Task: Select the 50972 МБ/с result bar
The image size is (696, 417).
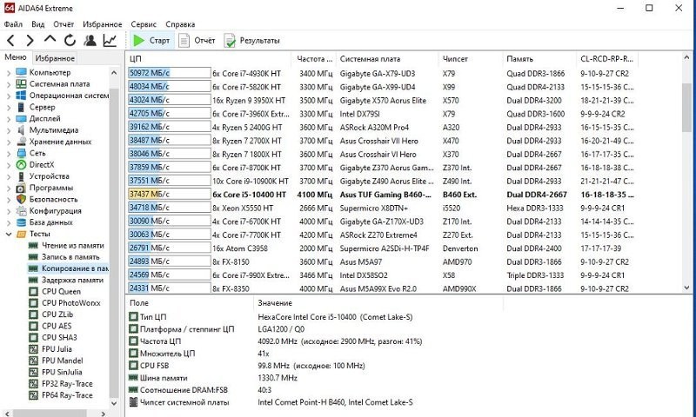Action: [169, 73]
